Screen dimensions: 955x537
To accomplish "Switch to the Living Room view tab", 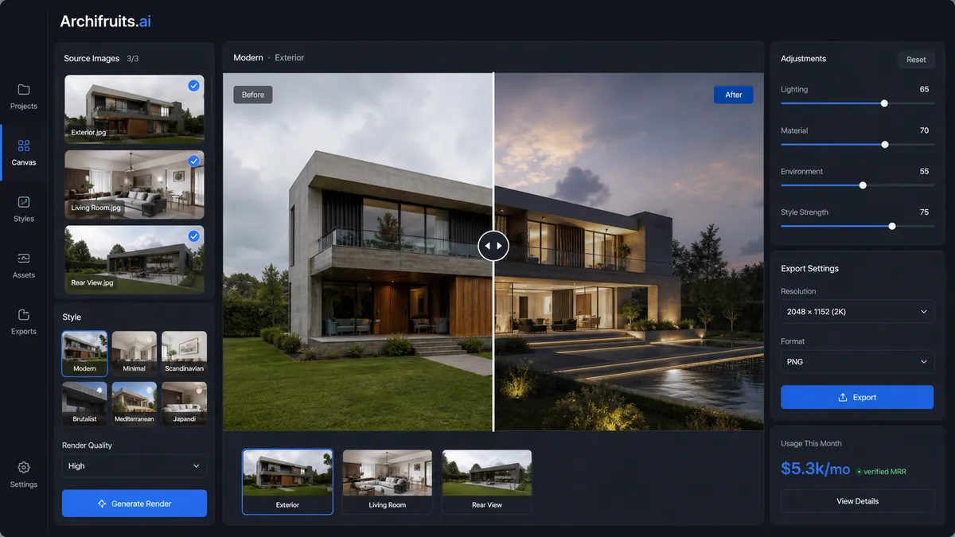I will 388,482.
